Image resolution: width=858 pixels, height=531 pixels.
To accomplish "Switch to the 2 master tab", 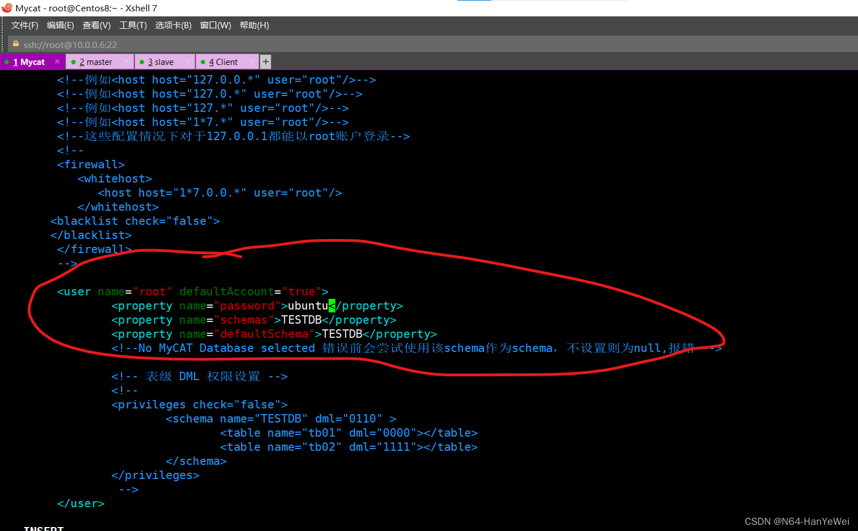I will [96, 62].
